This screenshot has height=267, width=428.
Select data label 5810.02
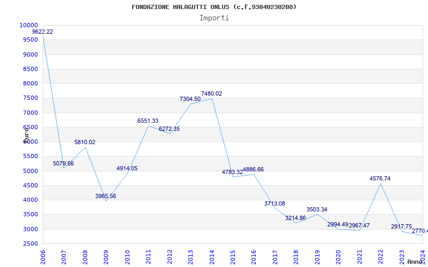[85, 142]
